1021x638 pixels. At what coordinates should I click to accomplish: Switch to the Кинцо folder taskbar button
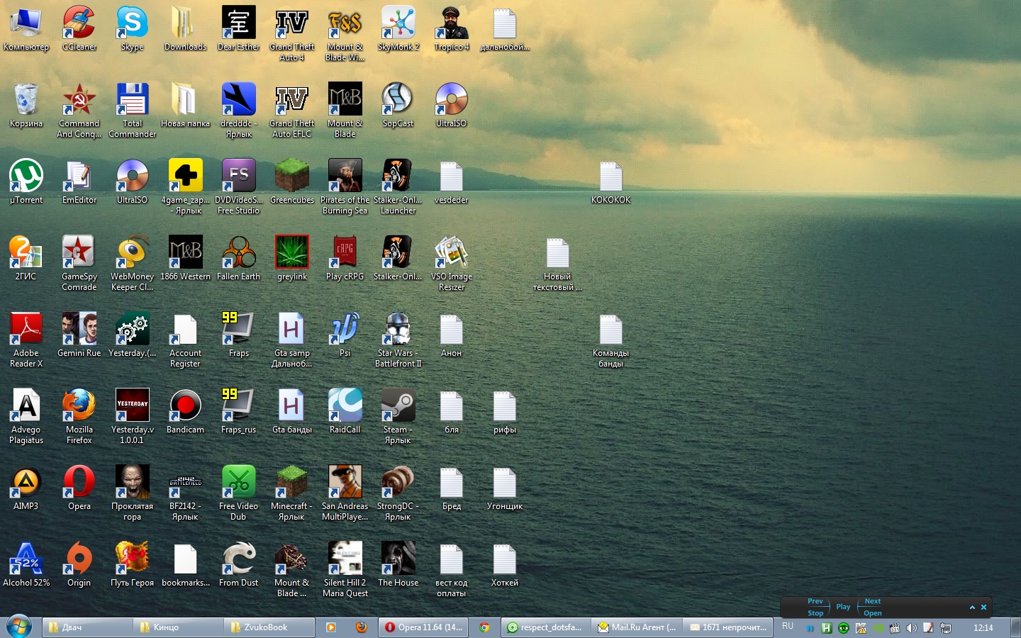click(x=178, y=627)
